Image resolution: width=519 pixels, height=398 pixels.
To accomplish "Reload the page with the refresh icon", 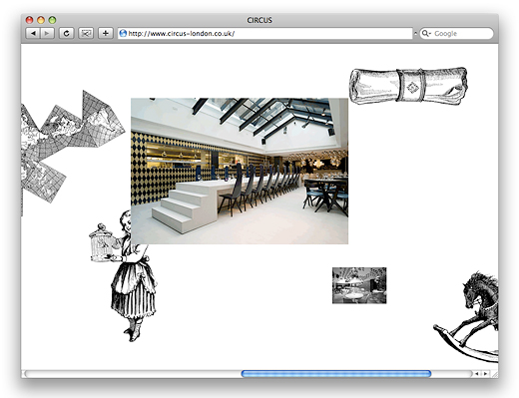I will (67, 34).
